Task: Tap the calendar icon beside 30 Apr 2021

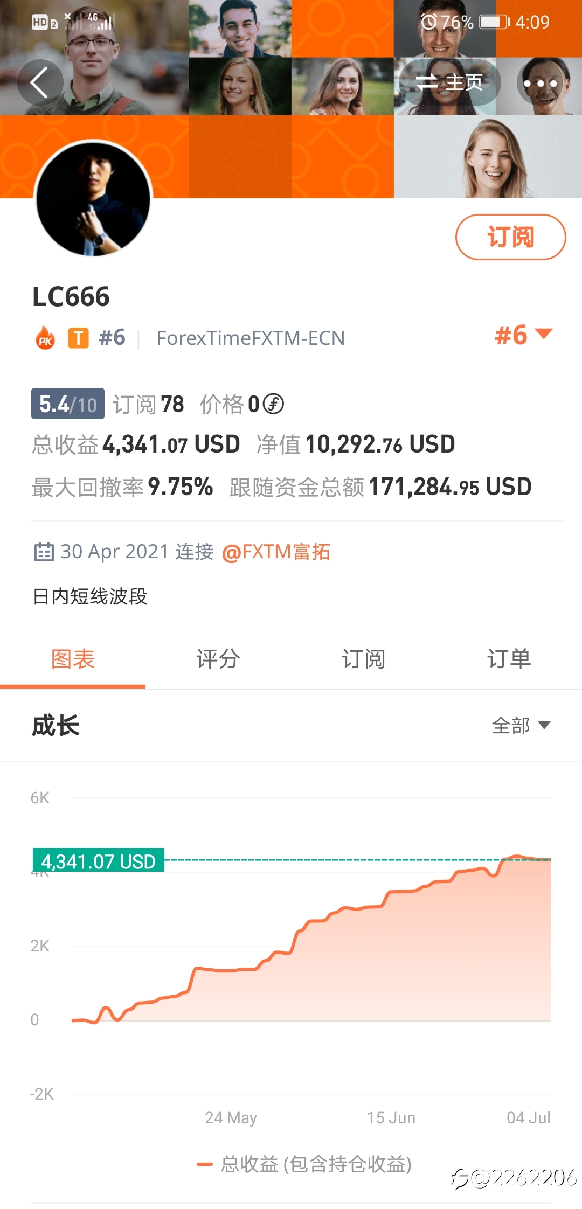Action: (44, 552)
